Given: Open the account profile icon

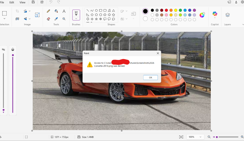Looking at the screenshot, I should [236, 2].
